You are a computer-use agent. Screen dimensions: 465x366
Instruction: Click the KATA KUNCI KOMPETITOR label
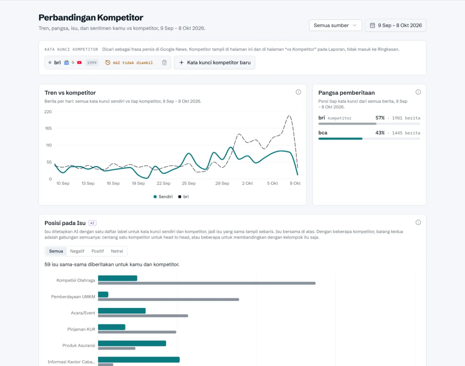click(x=71, y=49)
